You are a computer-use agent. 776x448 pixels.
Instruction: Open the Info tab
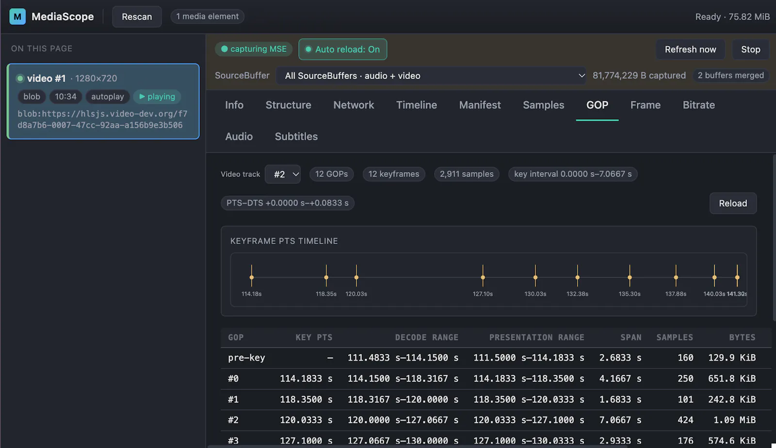[x=234, y=105]
